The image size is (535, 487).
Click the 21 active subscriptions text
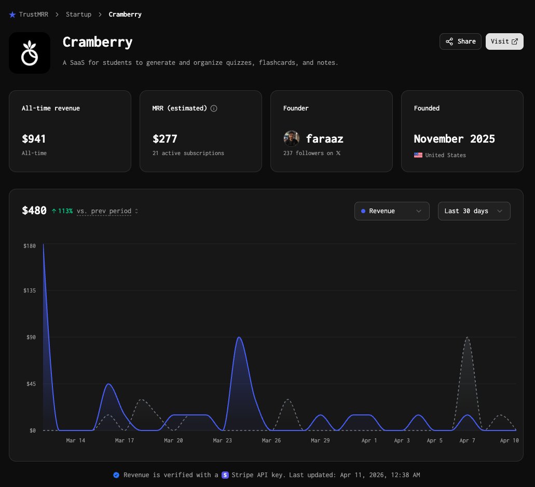[188, 153]
